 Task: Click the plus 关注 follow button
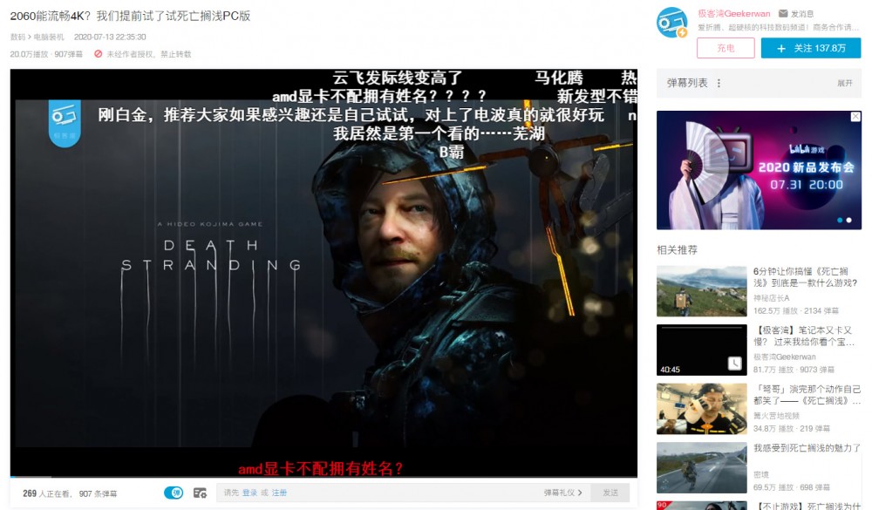pyautogui.click(x=810, y=48)
